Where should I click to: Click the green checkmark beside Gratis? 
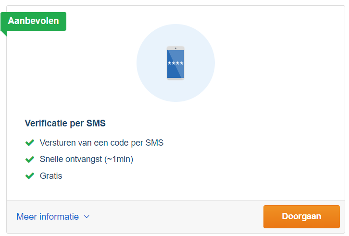(30, 176)
